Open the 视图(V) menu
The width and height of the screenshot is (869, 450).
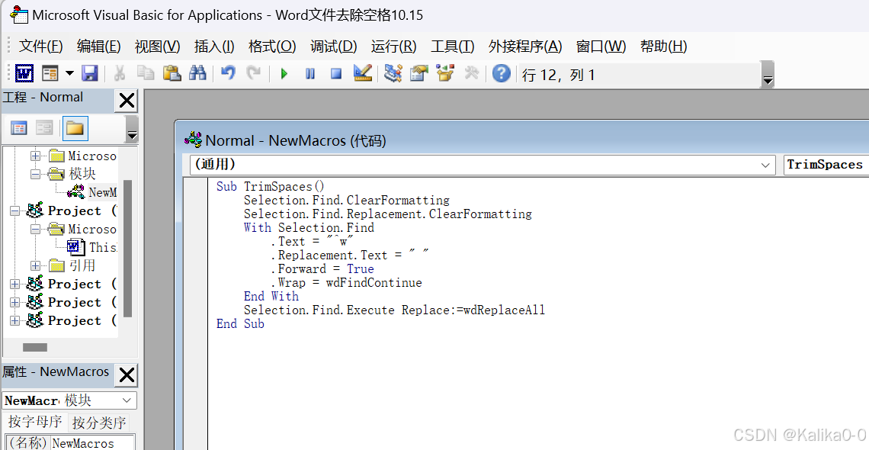pyautogui.click(x=157, y=46)
